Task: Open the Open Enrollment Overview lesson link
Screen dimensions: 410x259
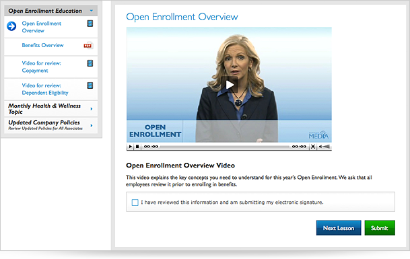Action: 41,27
